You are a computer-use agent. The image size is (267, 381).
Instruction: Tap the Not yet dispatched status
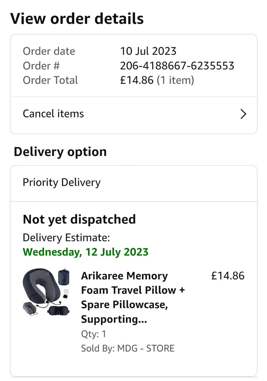[79, 219]
